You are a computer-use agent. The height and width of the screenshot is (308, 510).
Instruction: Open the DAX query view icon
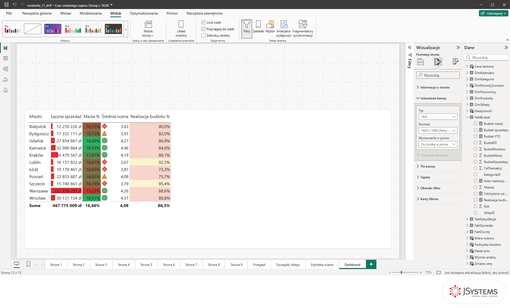pyautogui.click(x=5, y=80)
